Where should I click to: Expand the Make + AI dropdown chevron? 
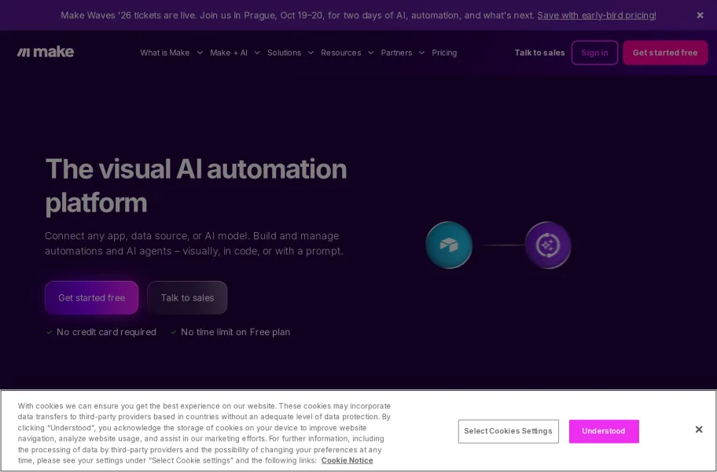coord(257,53)
